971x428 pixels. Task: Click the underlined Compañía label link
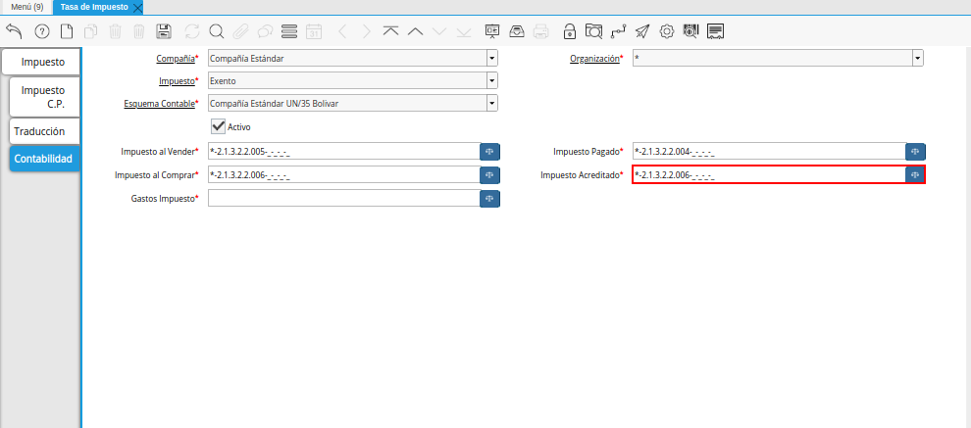(x=176, y=59)
